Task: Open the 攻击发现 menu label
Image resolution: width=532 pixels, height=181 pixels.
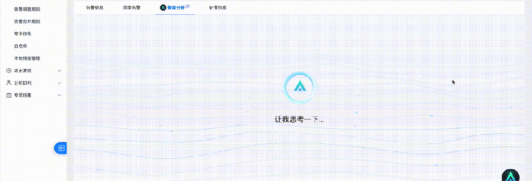Action: pos(23,71)
